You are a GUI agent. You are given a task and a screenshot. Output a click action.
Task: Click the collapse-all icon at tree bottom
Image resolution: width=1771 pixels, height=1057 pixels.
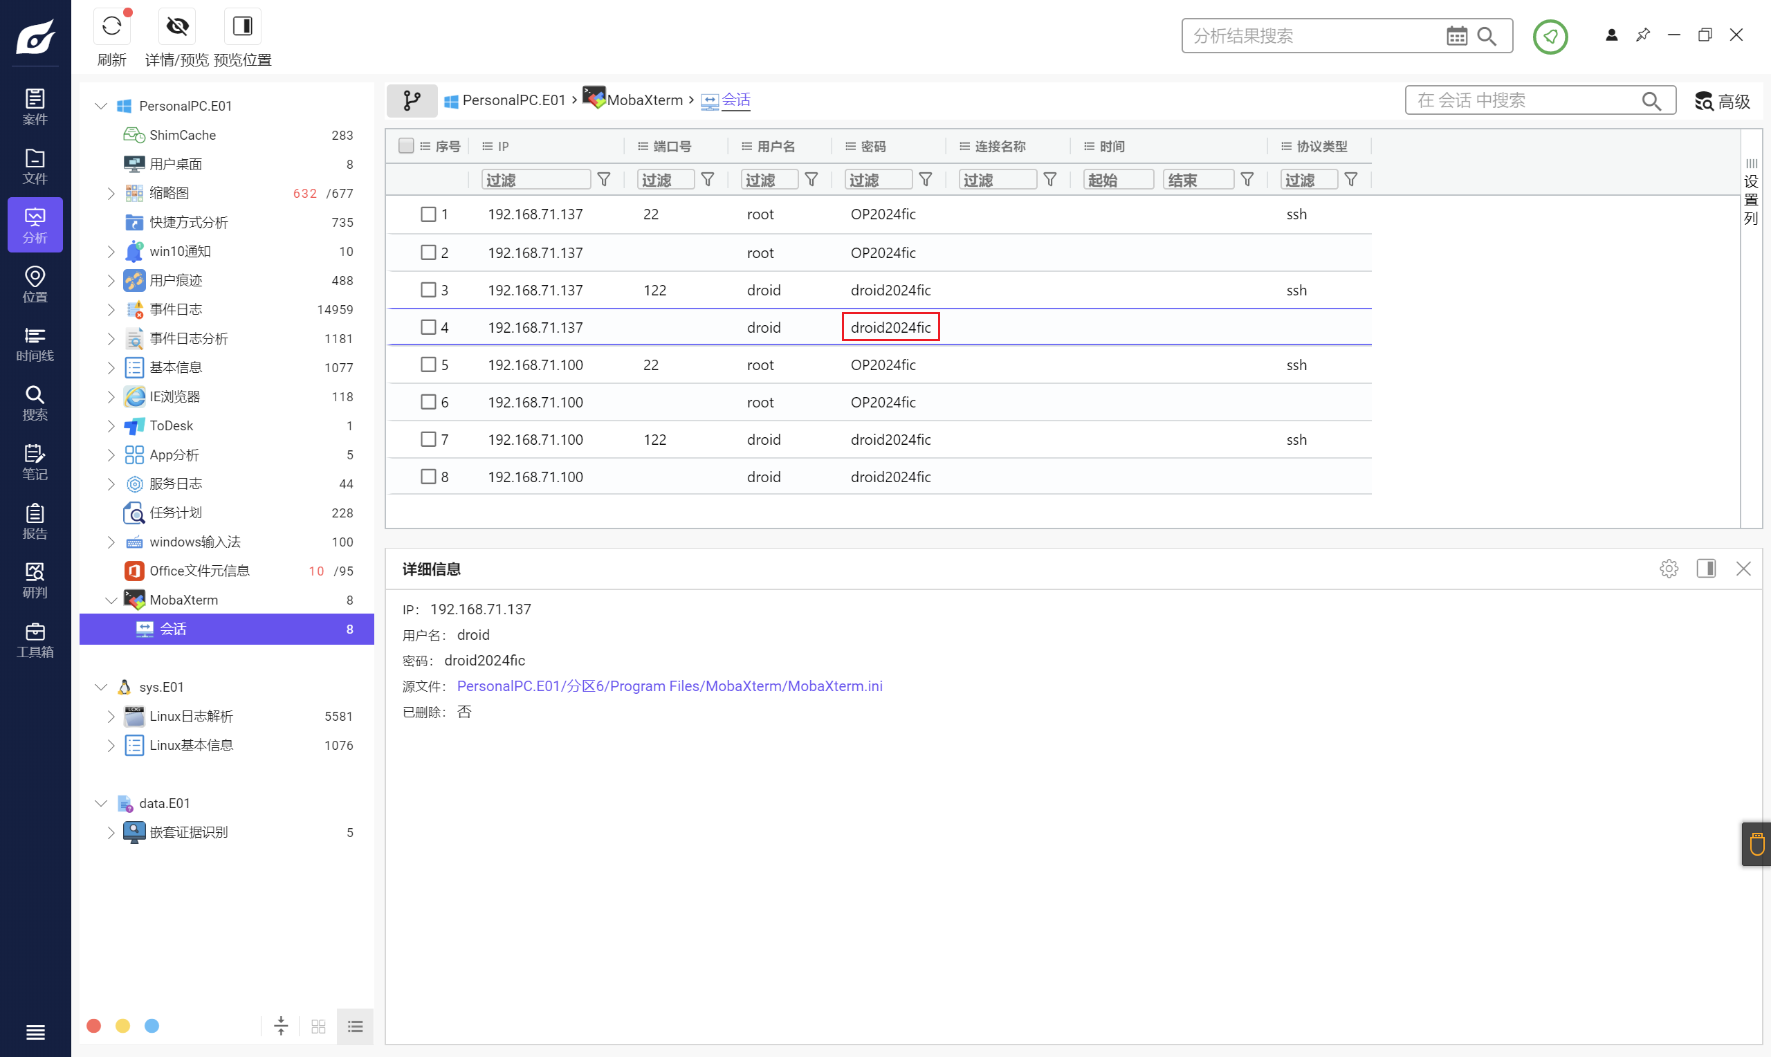282,1026
